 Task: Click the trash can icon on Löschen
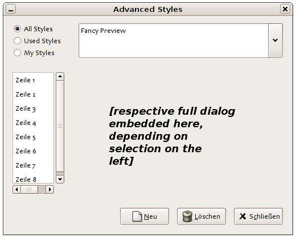point(187,216)
